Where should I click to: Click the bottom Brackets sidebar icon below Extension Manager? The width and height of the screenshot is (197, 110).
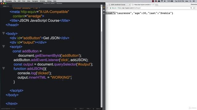pyautogui.click(x=104, y=13)
